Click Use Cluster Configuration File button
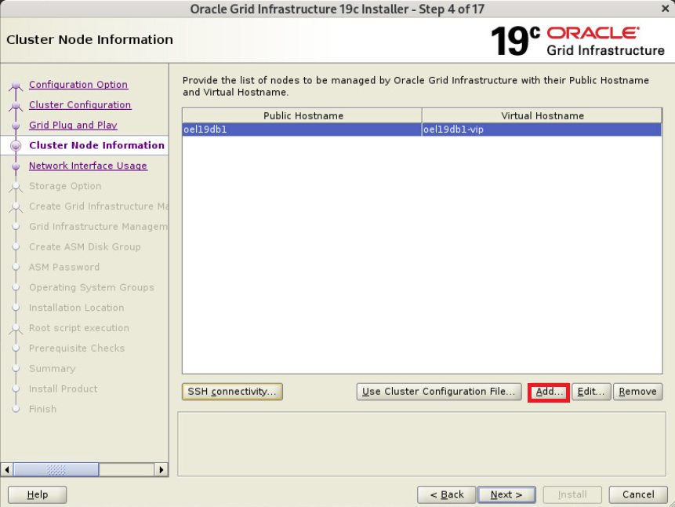 [439, 392]
